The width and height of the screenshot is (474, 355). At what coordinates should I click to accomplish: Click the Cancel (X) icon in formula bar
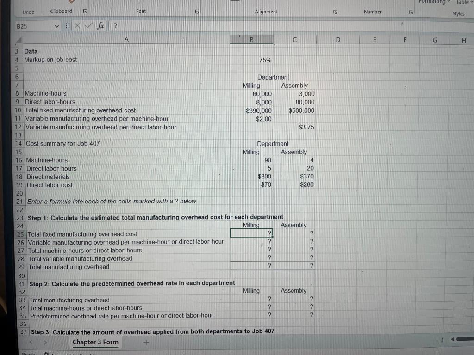point(77,26)
